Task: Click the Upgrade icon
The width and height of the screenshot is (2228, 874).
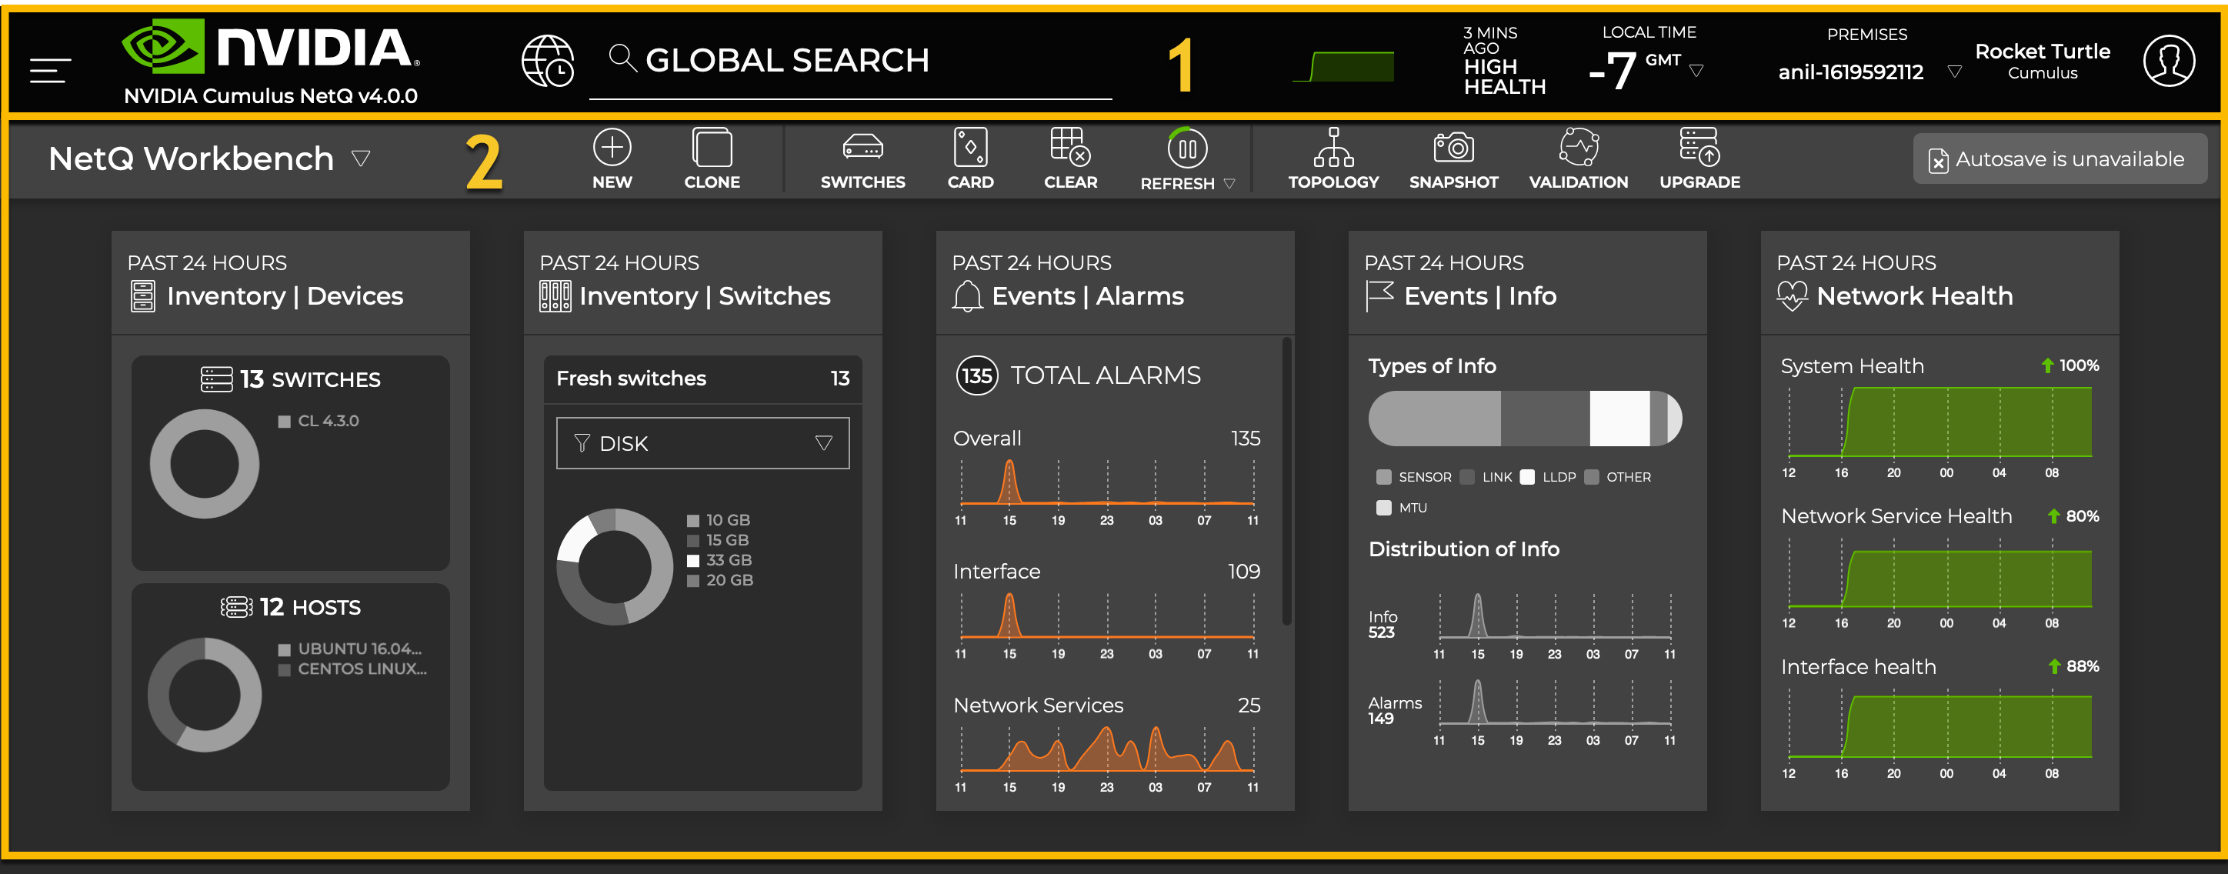Action: click(x=1699, y=148)
